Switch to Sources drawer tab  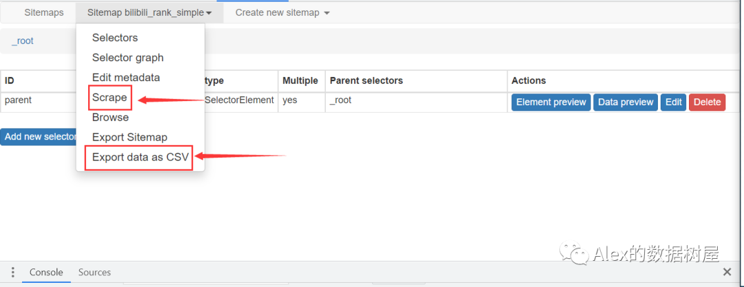coord(94,273)
